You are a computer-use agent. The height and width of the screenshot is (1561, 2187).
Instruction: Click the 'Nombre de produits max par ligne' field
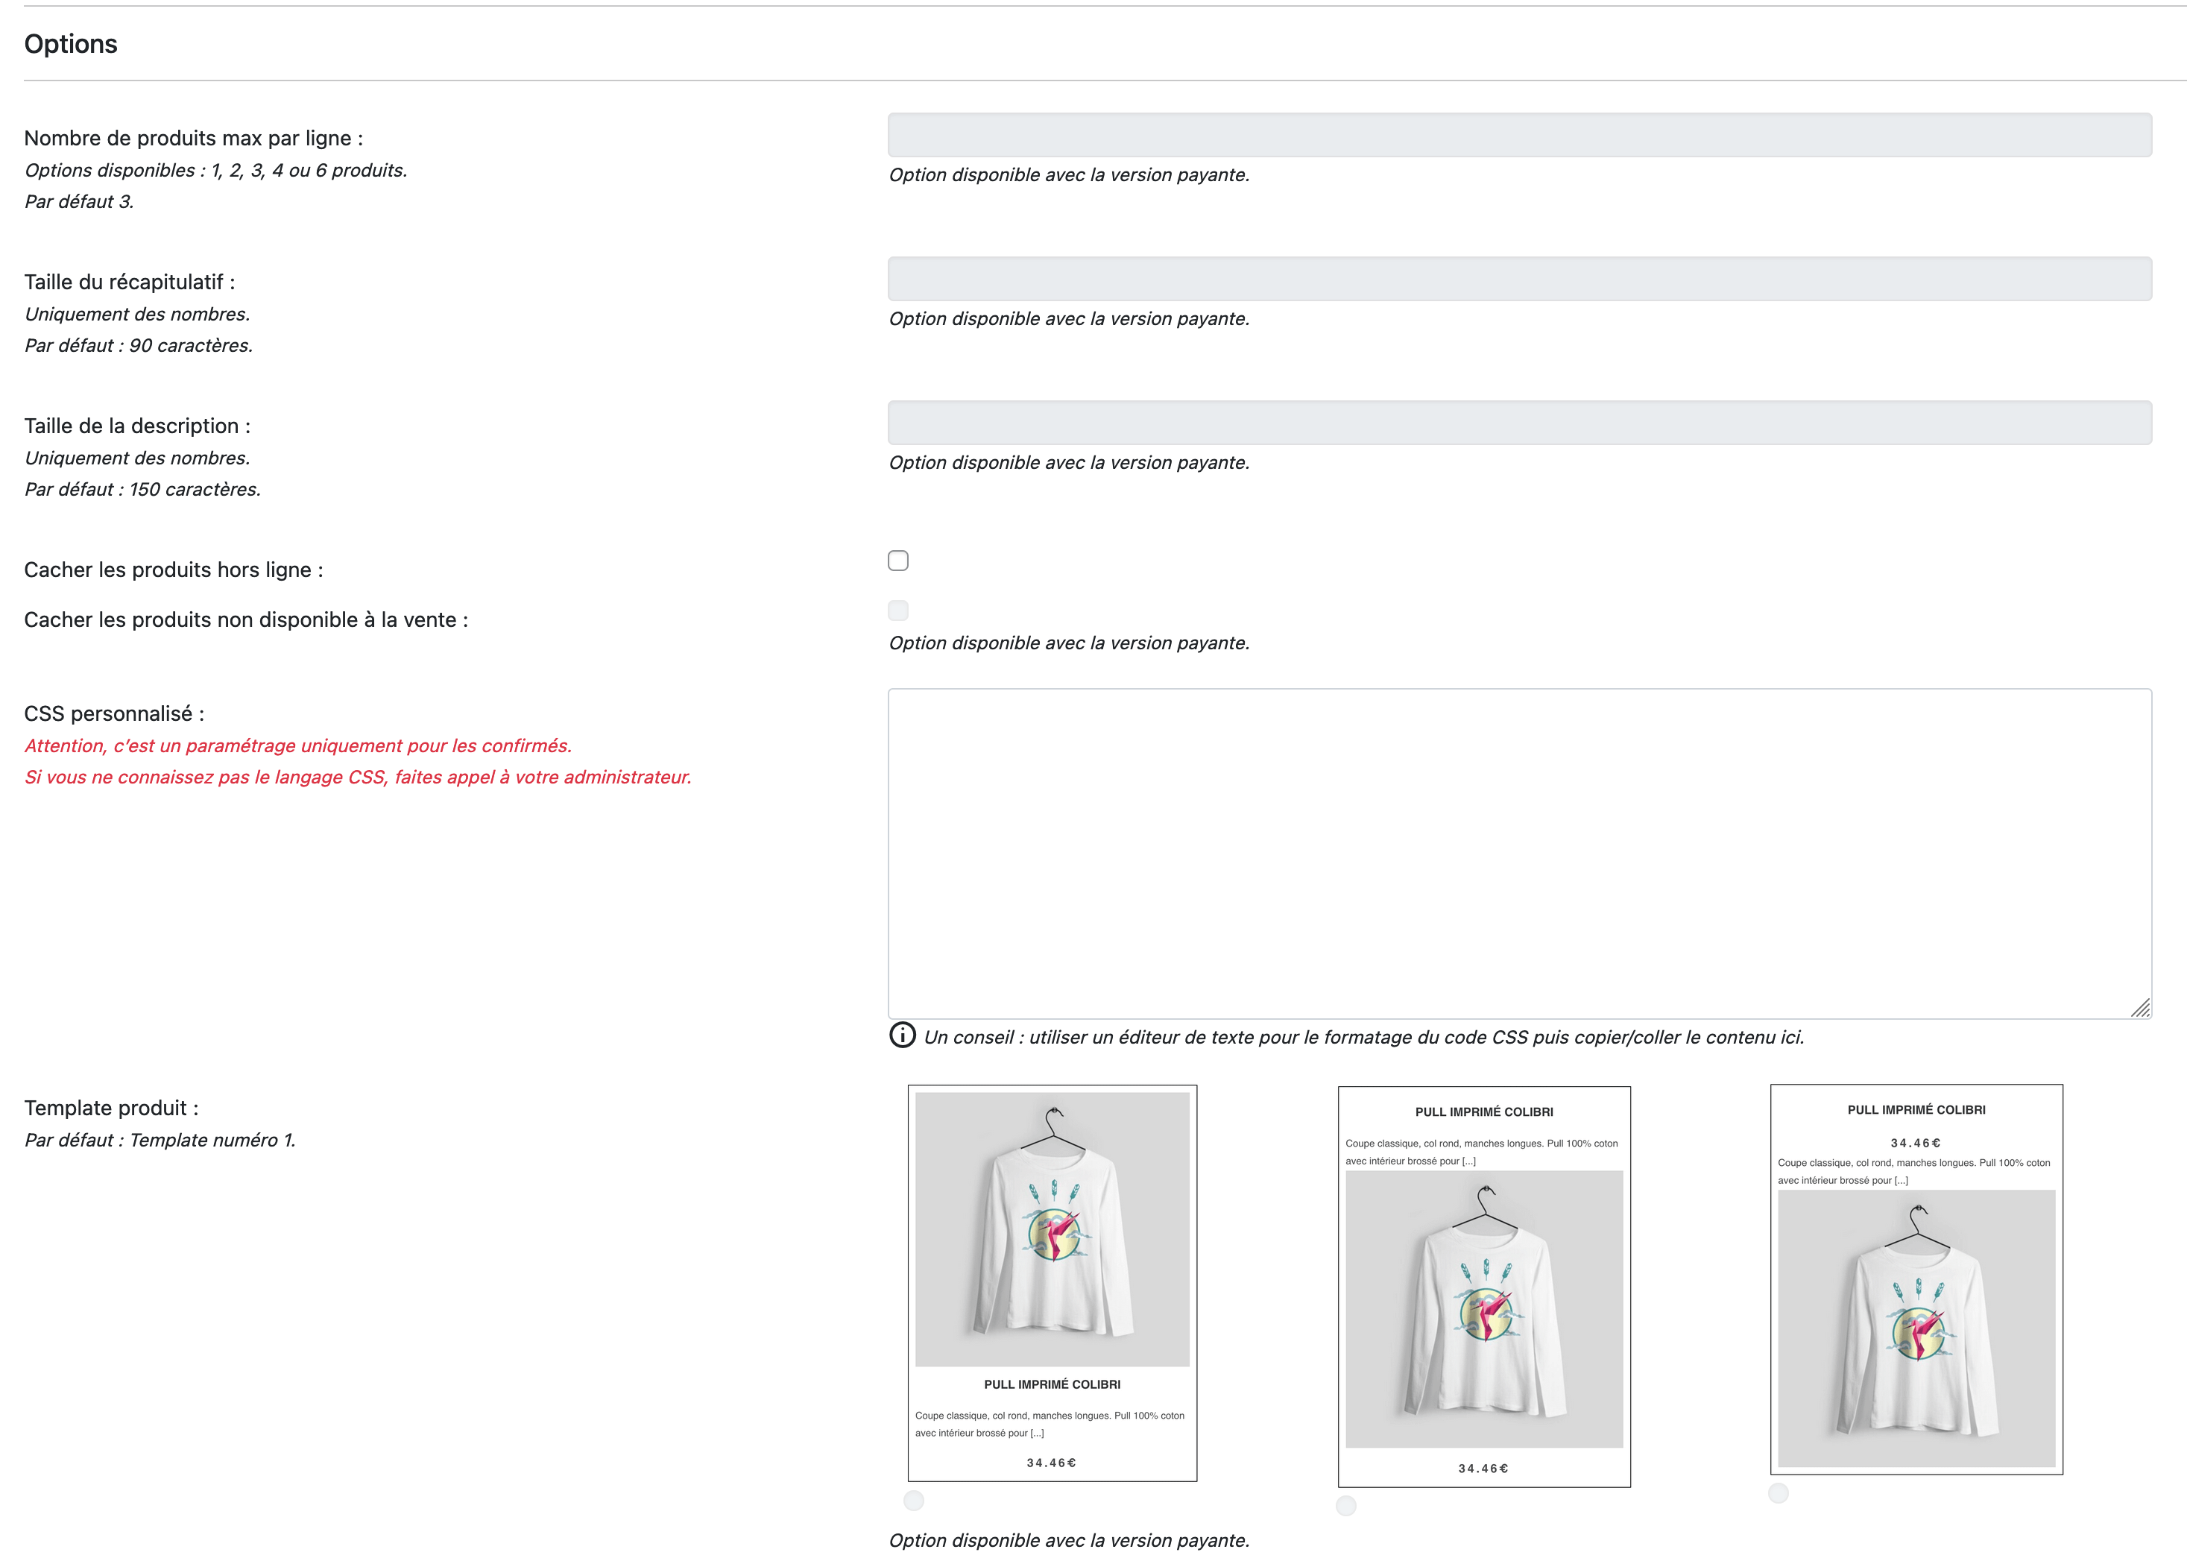click(1519, 136)
